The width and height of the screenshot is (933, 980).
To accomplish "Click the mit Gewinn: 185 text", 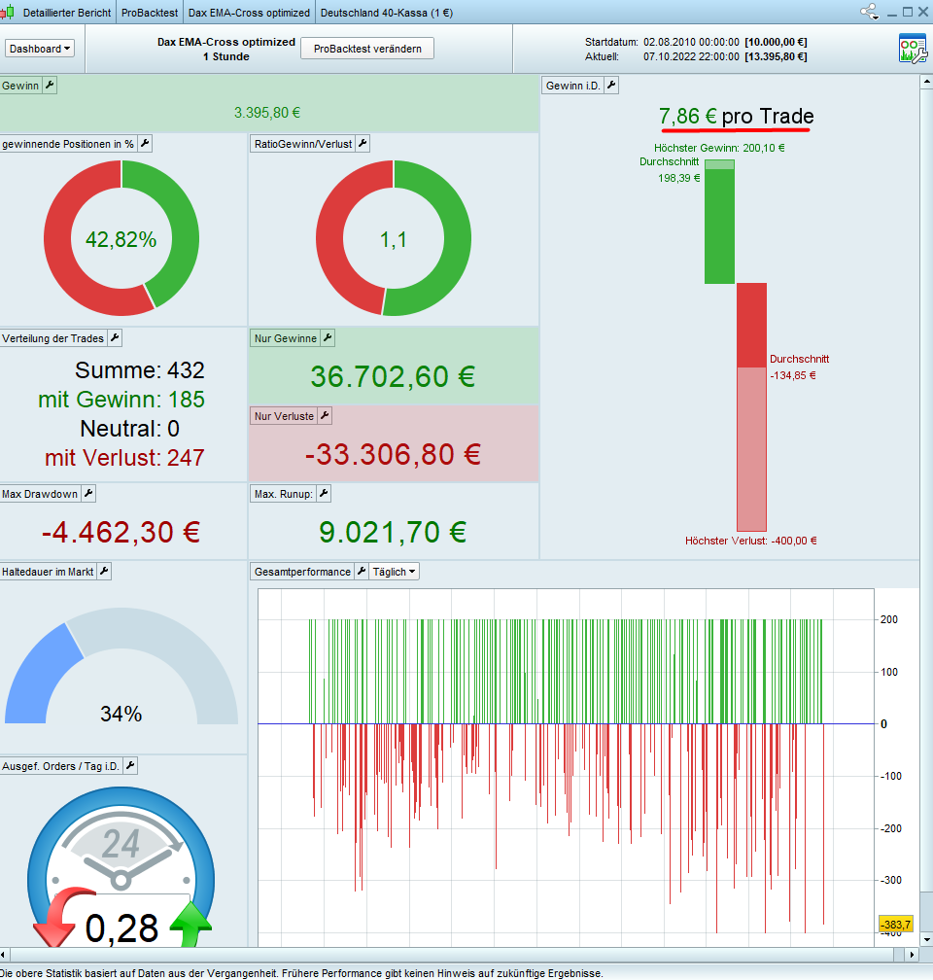I will [121, 400].
